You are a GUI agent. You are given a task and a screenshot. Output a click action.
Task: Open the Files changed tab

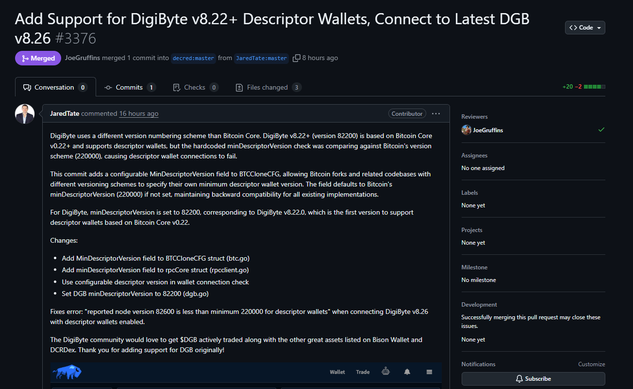click(268, 87)
